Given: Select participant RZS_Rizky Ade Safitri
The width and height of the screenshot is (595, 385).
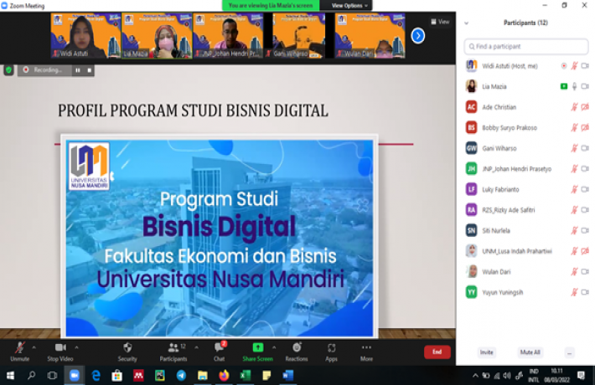Looking at the screenshot, I should (x=526, y=210).
